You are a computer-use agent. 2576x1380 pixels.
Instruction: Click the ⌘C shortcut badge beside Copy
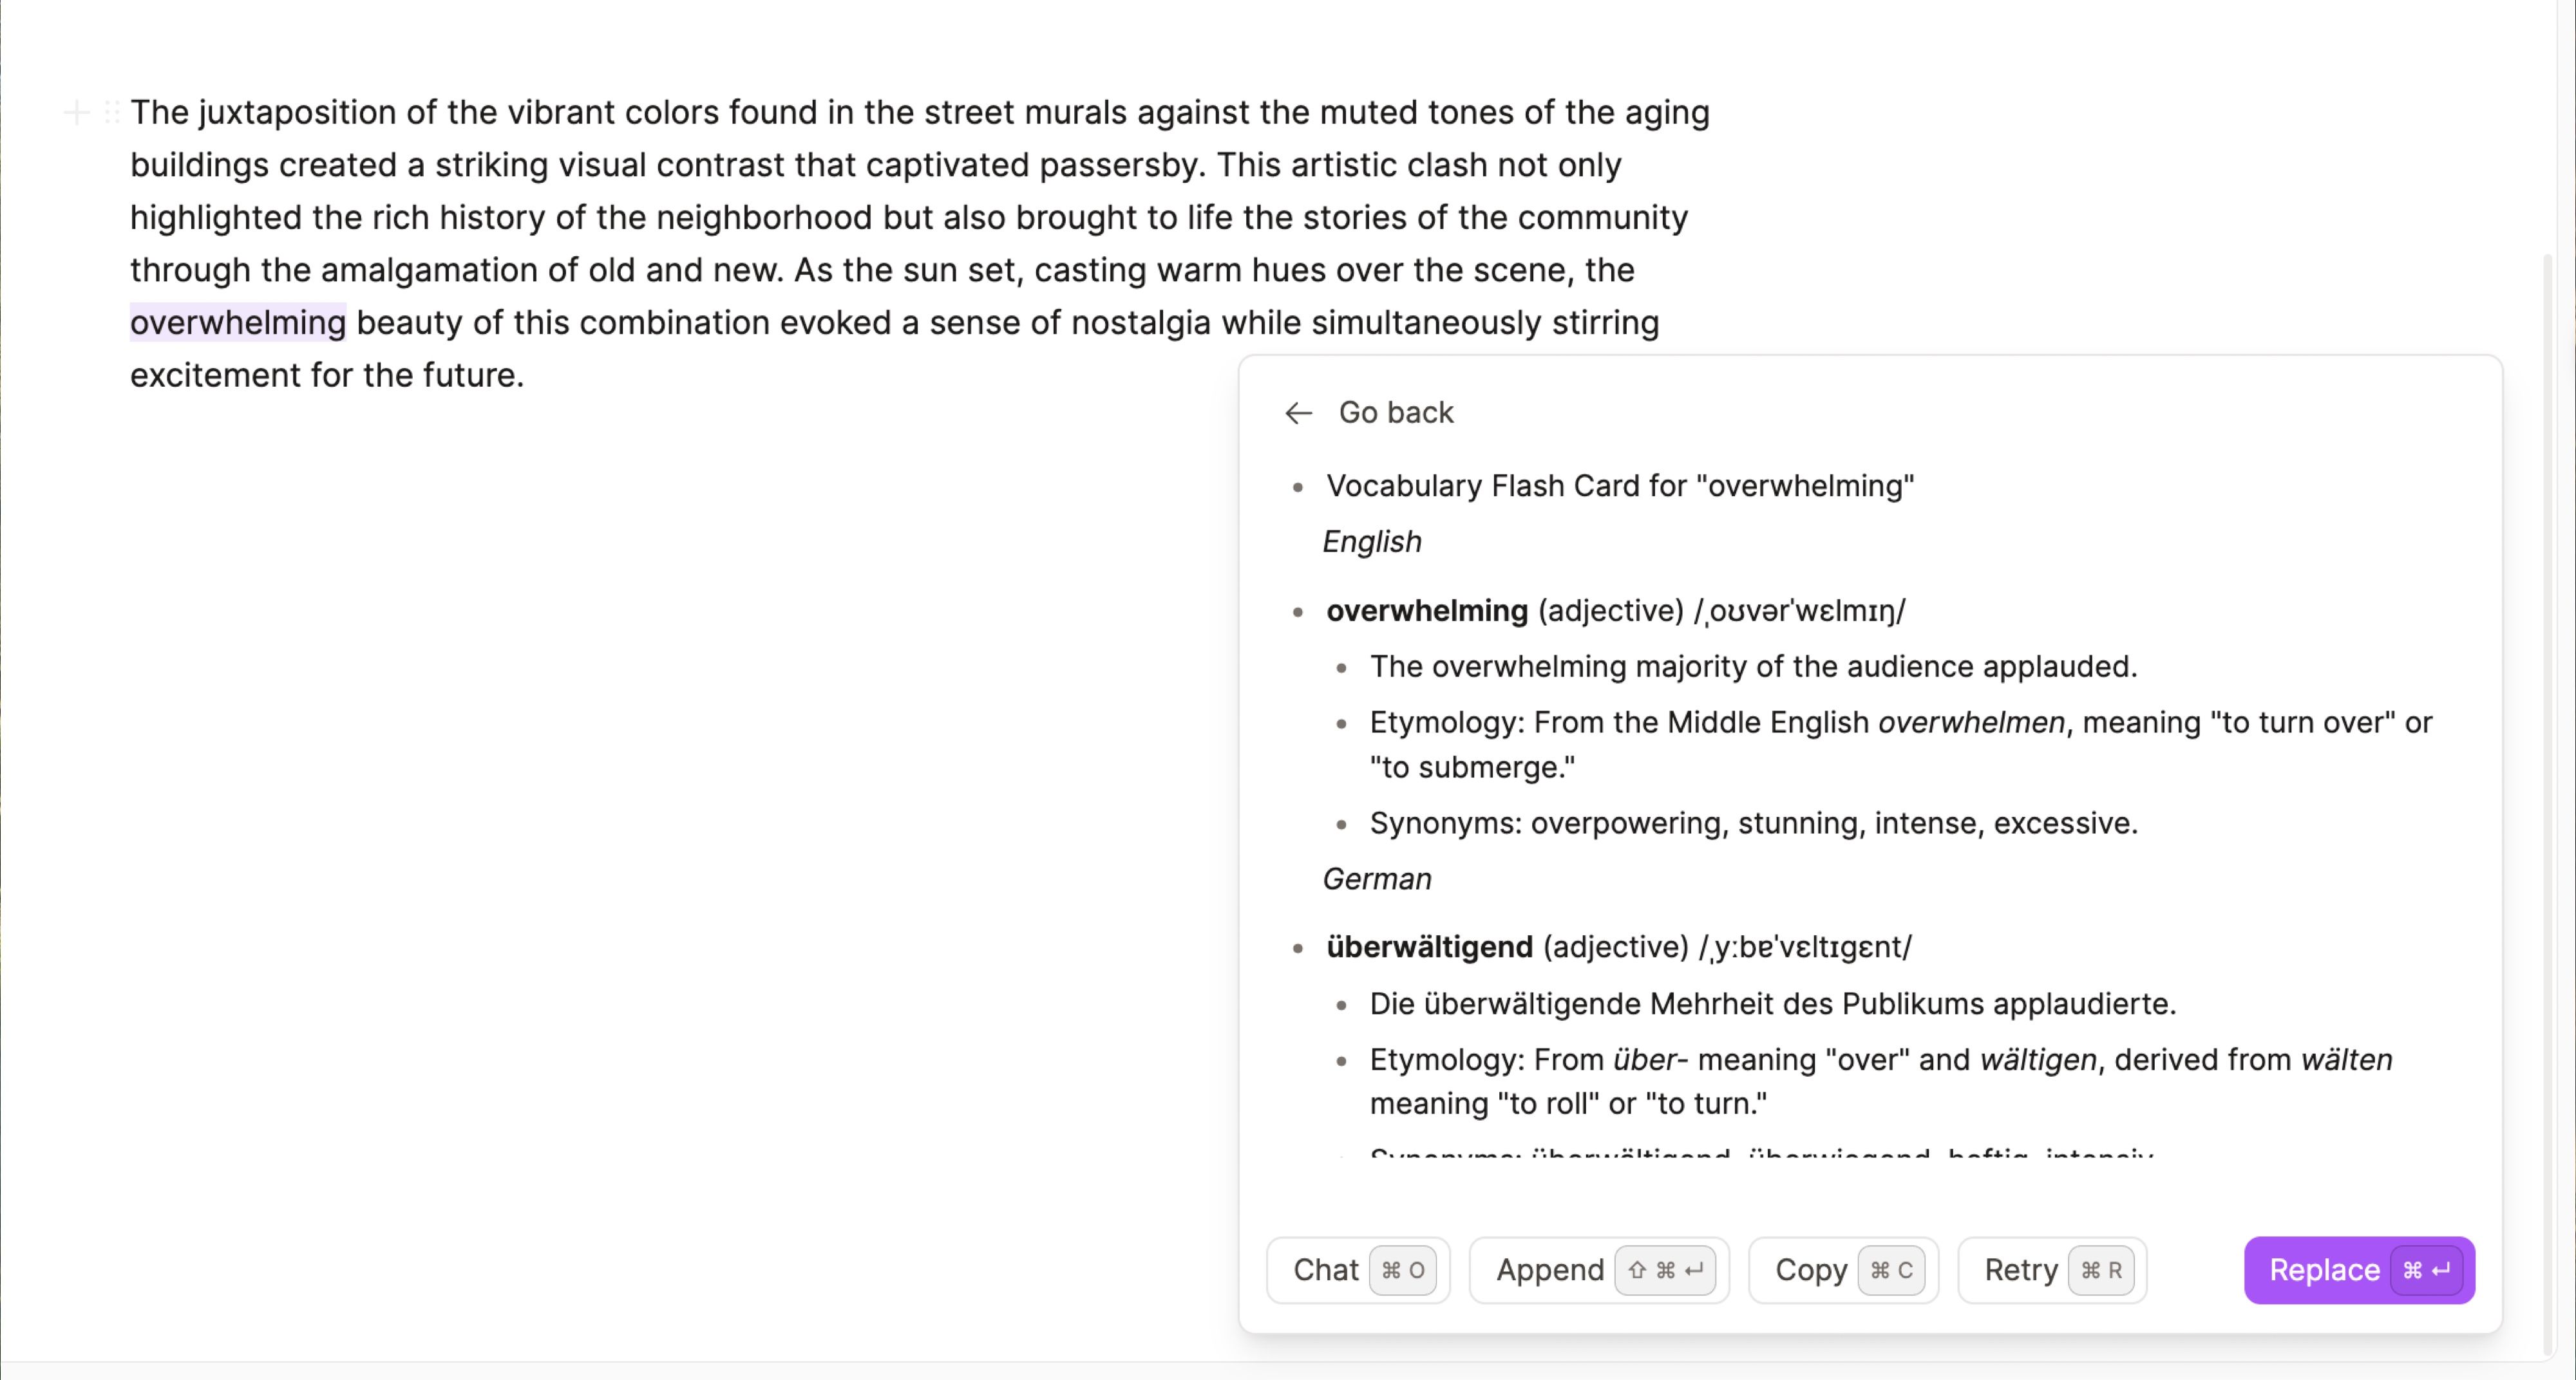(1892, 1270)
